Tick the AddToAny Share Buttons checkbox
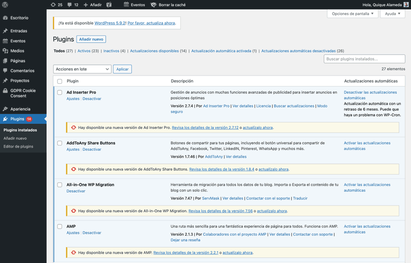The image size is (411, 263). [60, 143]
